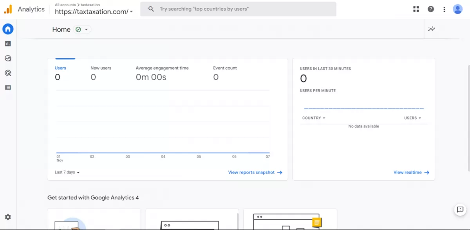
Task: Open the Help question mark icon
Action: pos(431,9)
